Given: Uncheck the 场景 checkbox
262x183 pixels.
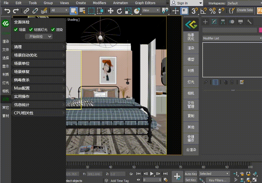Looking at the screenshot, I should 16,29.
